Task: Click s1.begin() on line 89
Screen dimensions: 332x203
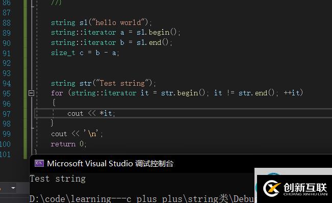Action: (x=157, y=32)
